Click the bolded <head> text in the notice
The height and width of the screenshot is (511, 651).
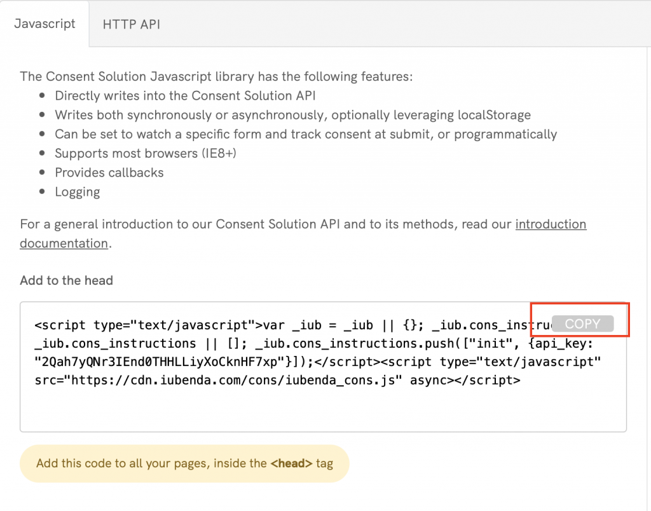291,463
